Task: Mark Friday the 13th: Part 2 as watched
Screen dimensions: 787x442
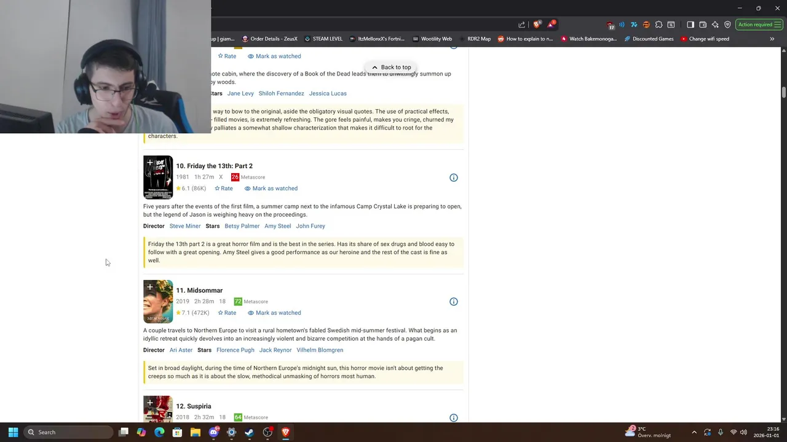Action: (271, 188)
